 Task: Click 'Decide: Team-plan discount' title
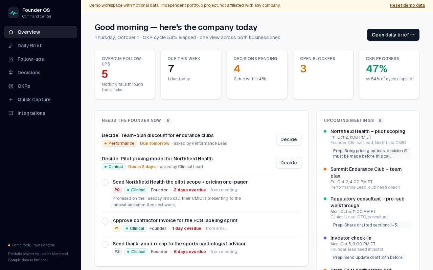pos(158,135)
